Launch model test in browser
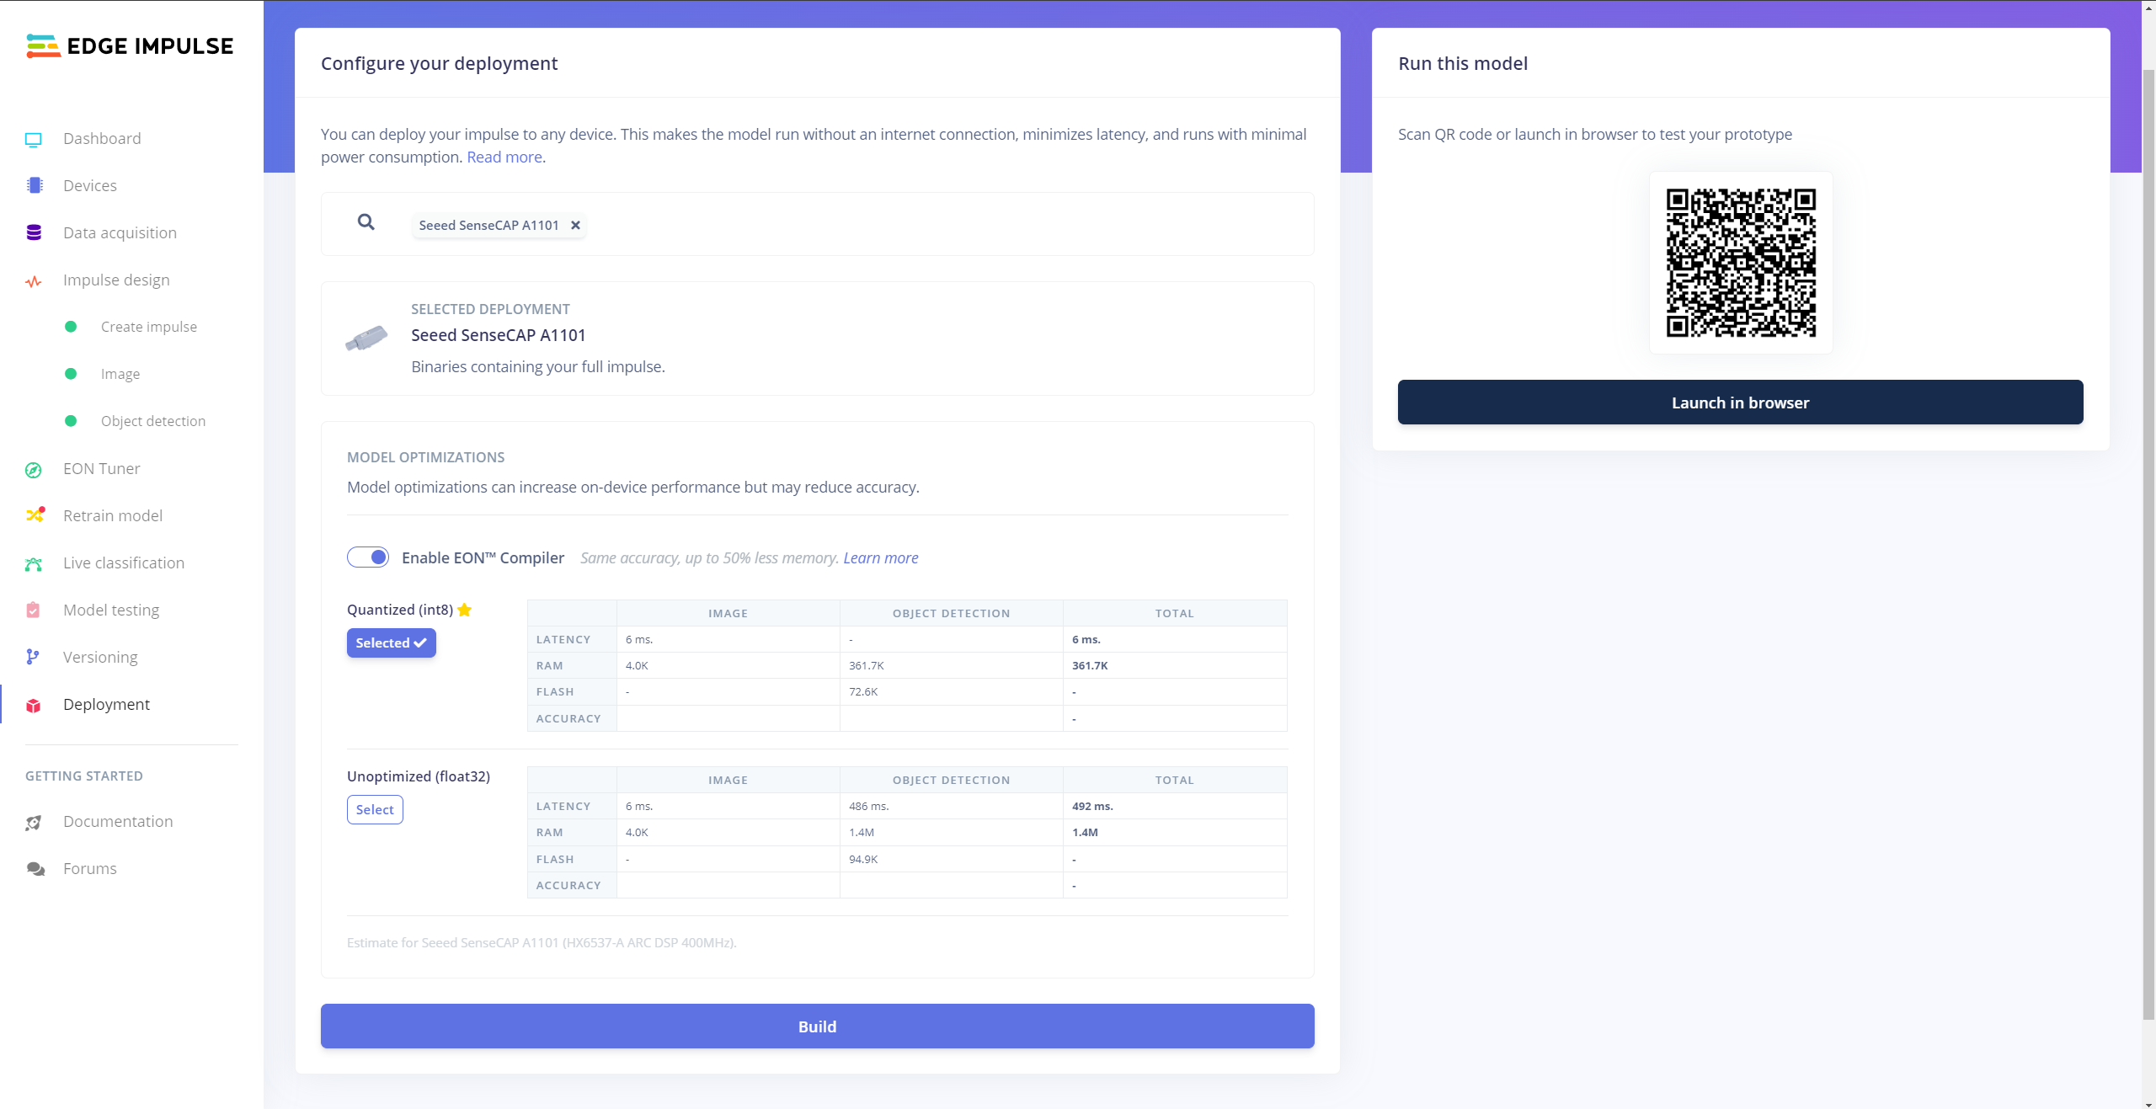 1738,403
